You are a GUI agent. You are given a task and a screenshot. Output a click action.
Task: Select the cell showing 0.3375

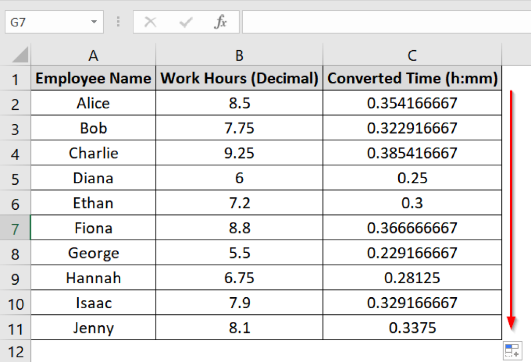[412, 328]
